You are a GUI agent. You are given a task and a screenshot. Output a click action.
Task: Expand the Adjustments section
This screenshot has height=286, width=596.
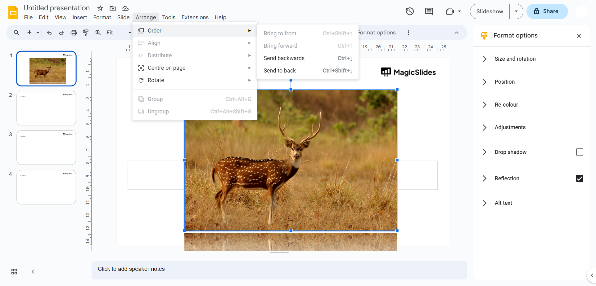point(510,127)
